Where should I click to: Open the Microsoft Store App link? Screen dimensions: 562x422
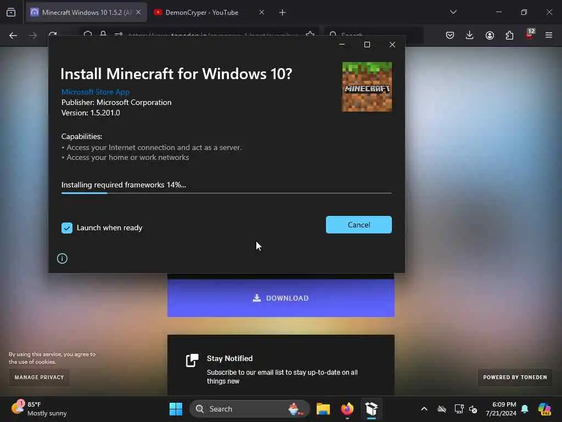(95, 92)
